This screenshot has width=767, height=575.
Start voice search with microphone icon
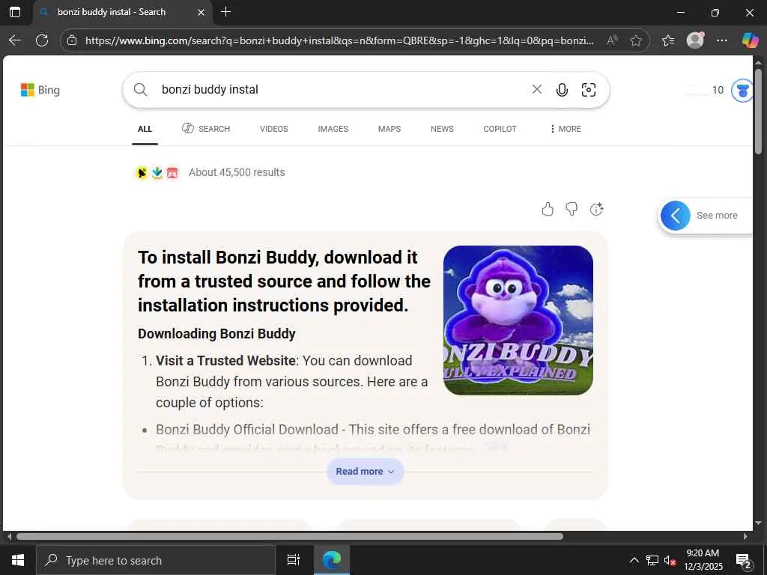tap(562, 90)
